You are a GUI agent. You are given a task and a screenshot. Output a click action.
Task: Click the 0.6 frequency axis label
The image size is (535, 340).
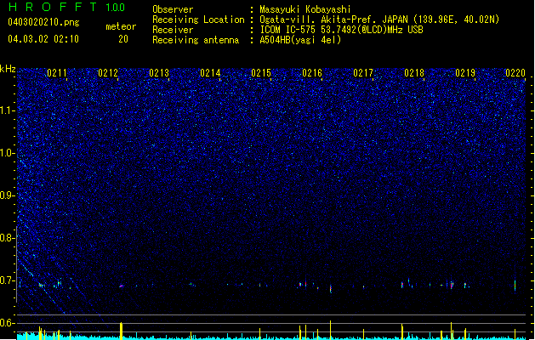tap(7, 323)
